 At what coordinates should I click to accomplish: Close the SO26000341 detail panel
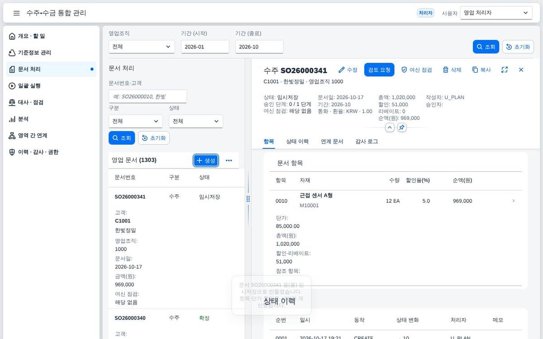[521, 70]
